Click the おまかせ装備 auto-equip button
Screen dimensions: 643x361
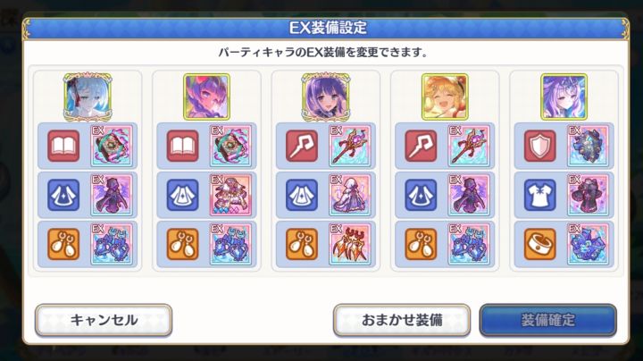[402, 320]
